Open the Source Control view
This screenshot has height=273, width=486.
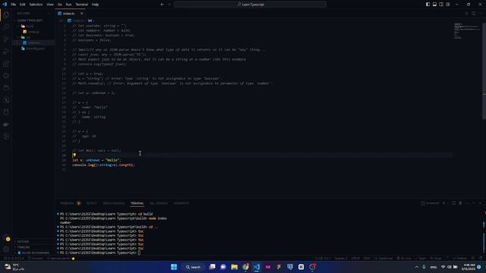[6, 39]
